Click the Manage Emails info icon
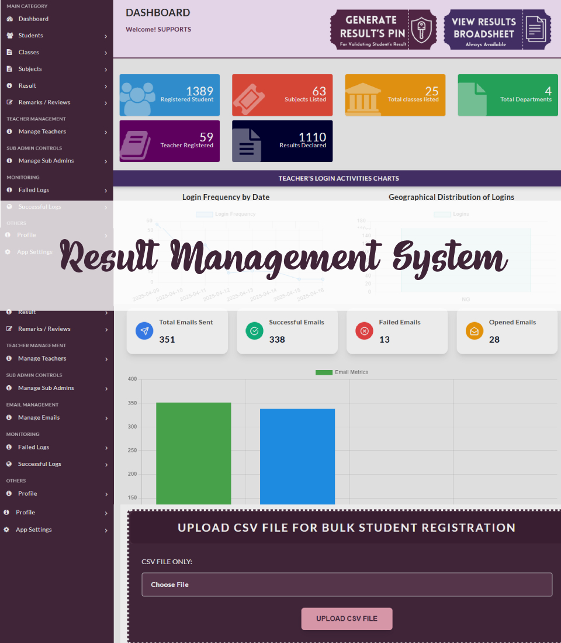 [x=9, y=417]
